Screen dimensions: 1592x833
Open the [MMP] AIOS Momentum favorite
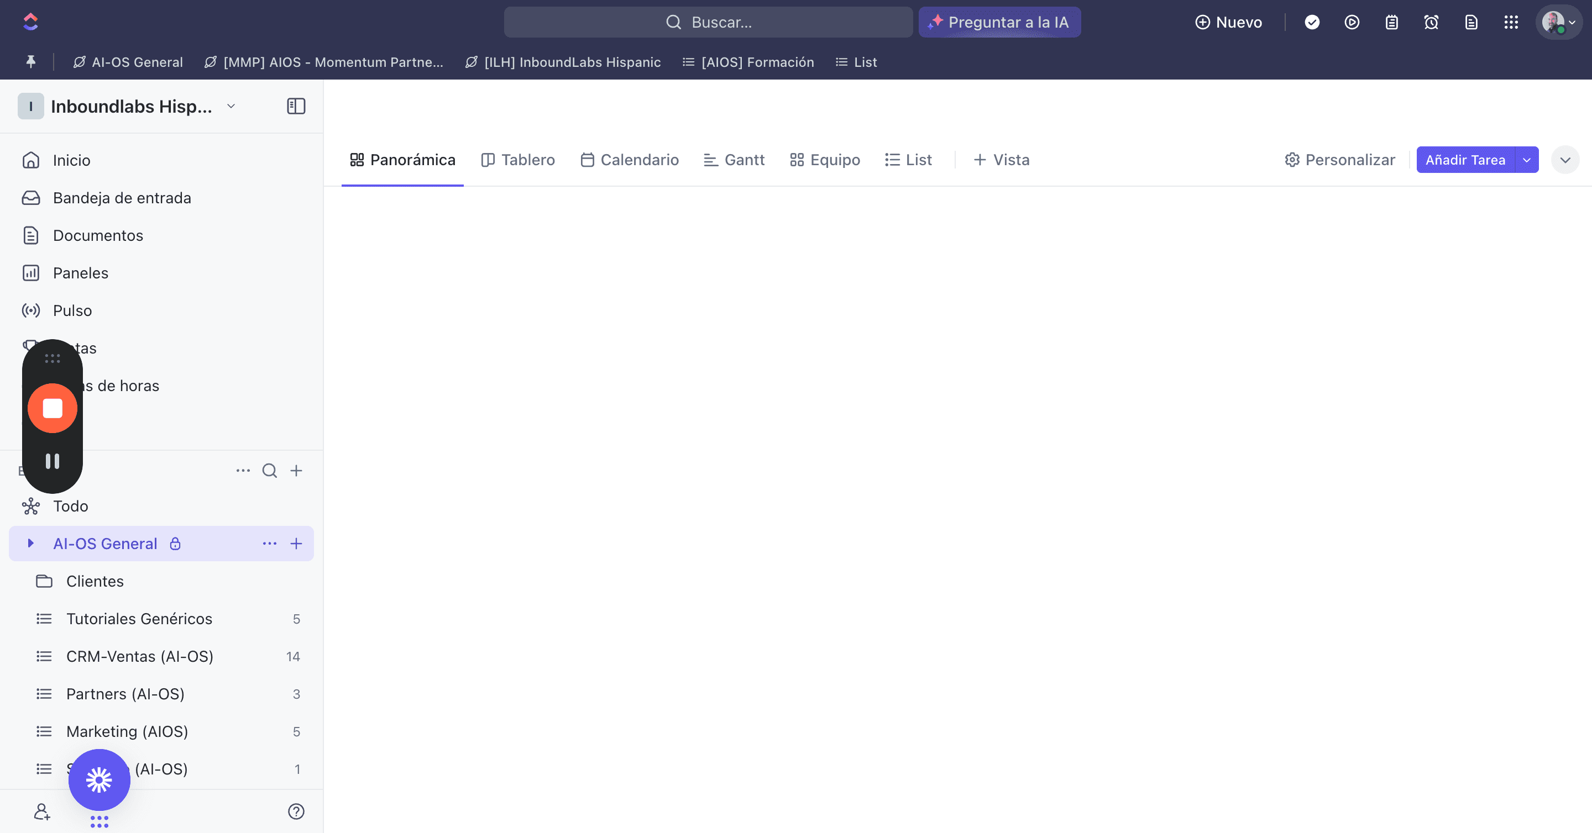point(324,62)
